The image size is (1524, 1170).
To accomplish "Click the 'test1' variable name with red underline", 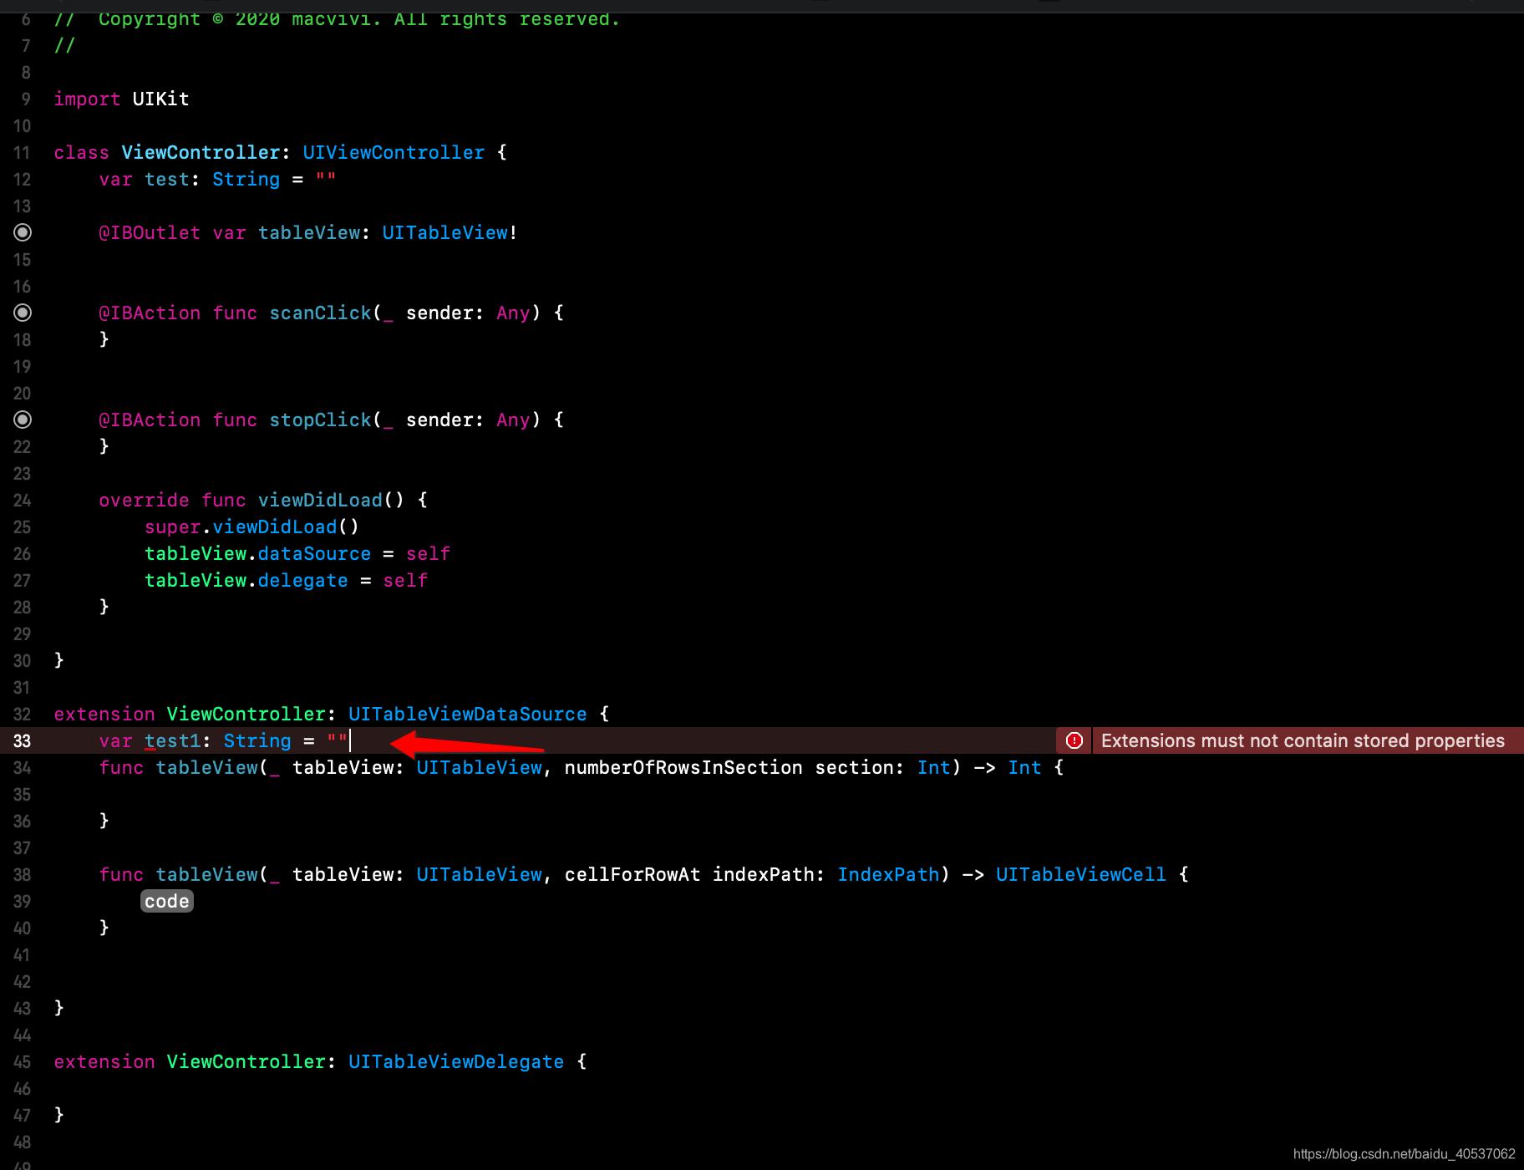I will (x=172, y=740).
